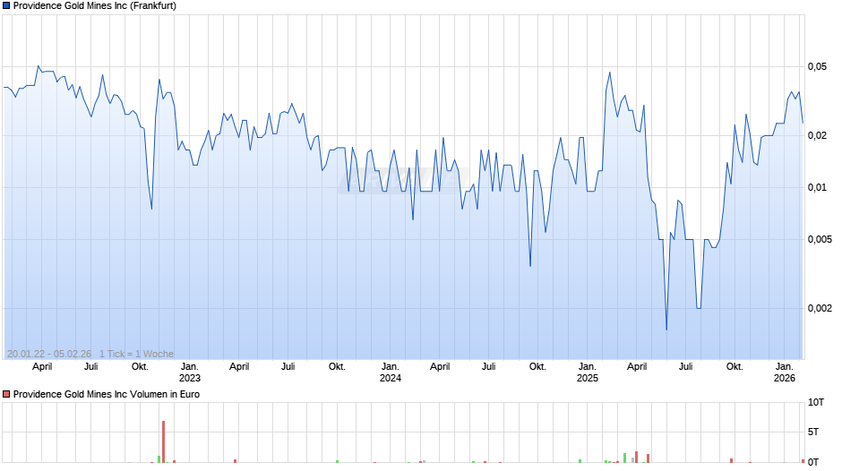
Task: Click the '1 Tick = 1 Woche' text
Action: tap(136, 354)
